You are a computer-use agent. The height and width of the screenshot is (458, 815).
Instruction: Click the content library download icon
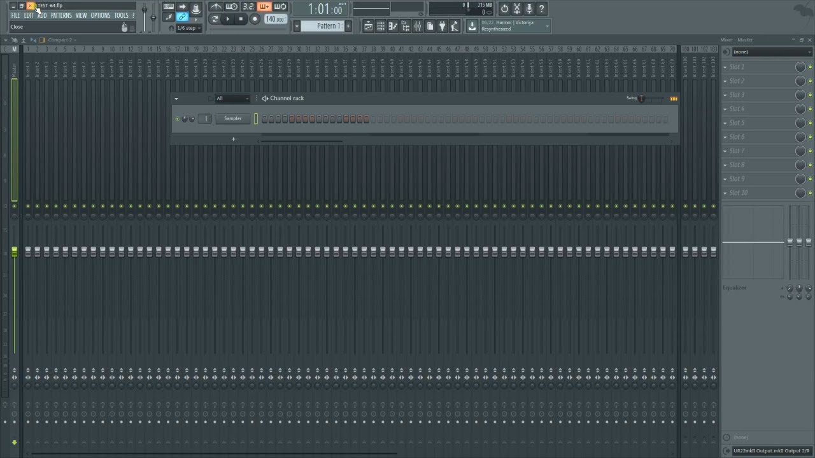point(472,26)
